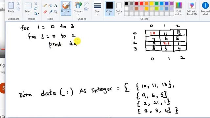Pick the yellow palette swatch

152,4
